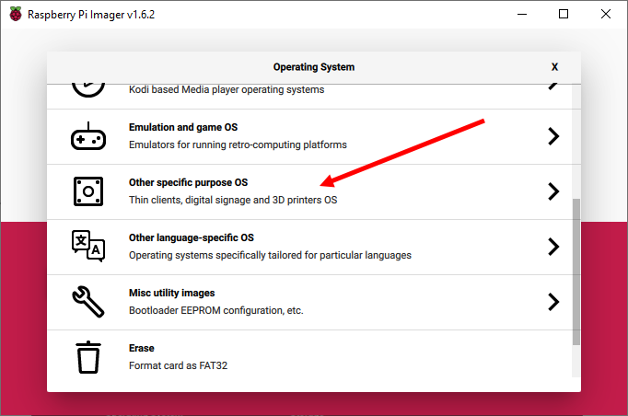Select Other specific purpose OS title
Screen dimensions: 628x416
188,182
